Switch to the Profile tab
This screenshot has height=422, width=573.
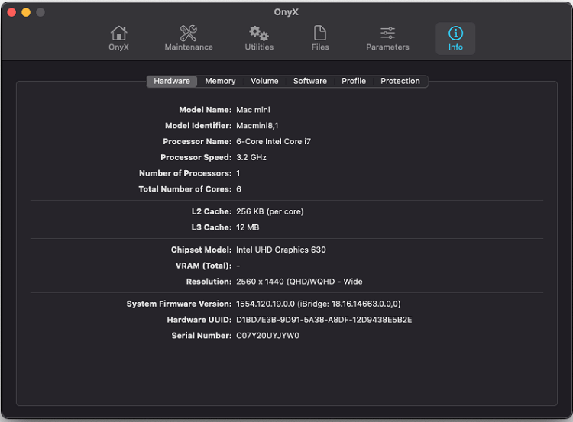(354, 81)
